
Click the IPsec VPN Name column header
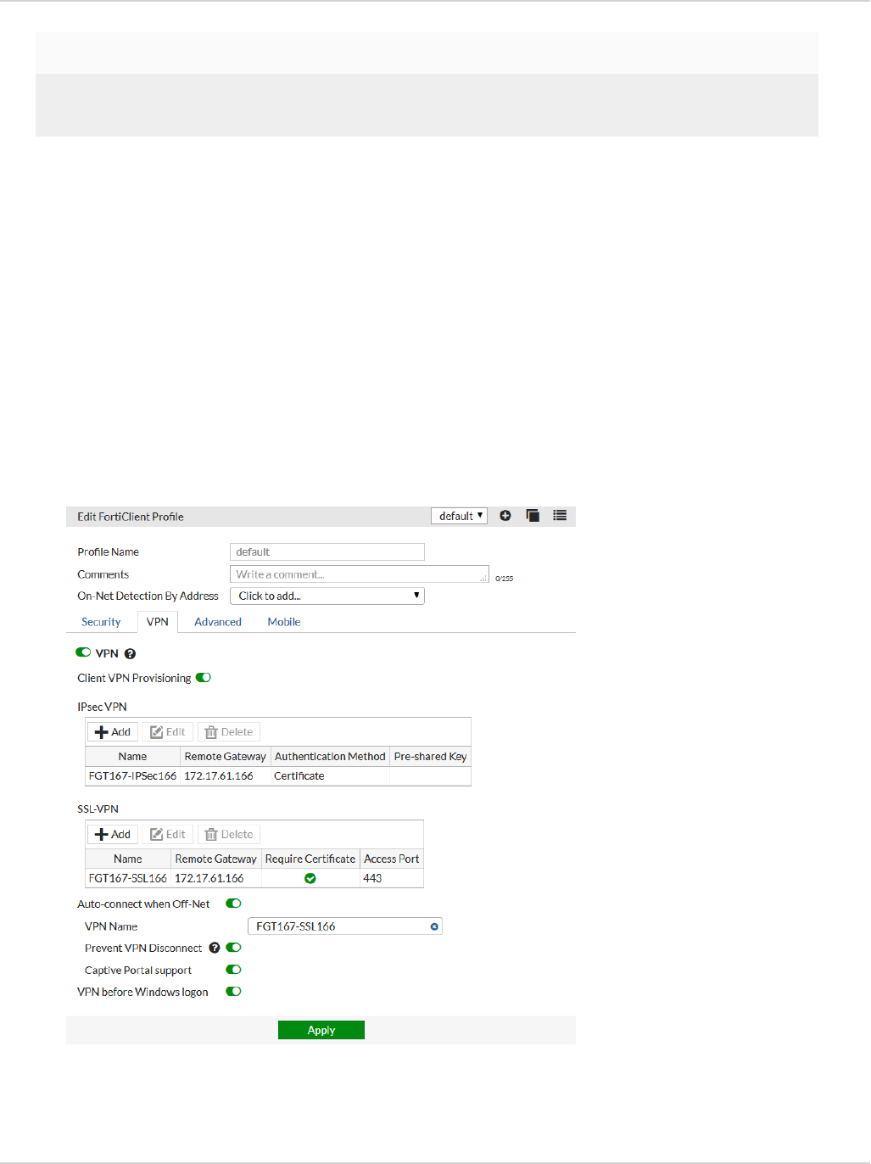tap(132, 757)
